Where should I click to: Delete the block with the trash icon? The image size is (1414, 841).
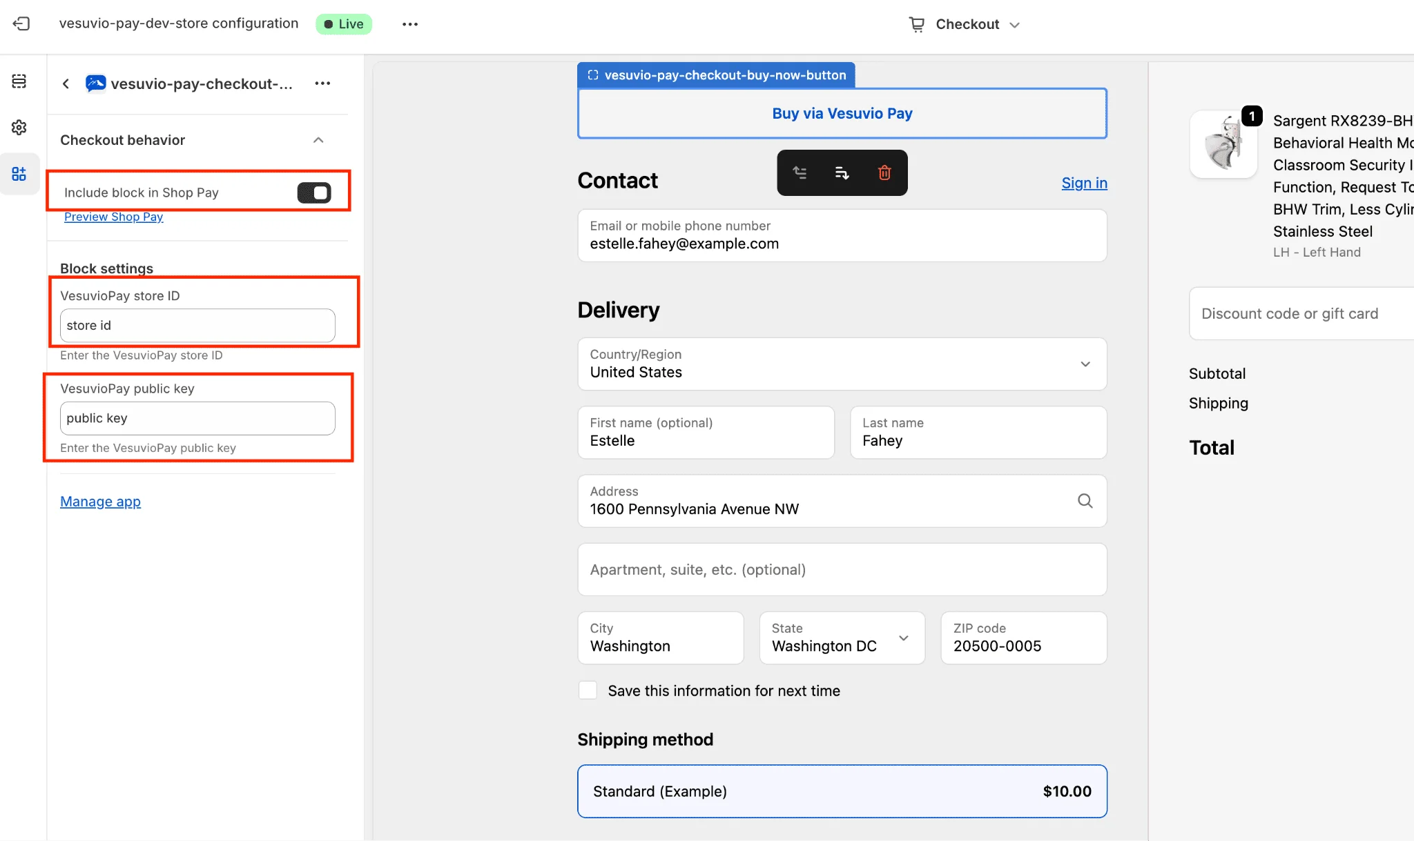click(x=884, y=172)
